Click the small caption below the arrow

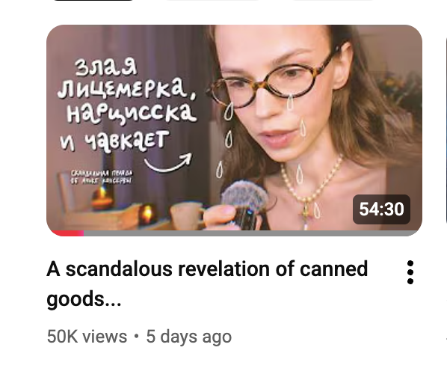102,177
